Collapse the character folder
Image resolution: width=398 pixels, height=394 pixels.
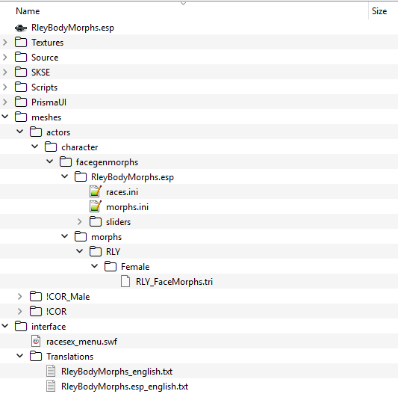(35, 147)
